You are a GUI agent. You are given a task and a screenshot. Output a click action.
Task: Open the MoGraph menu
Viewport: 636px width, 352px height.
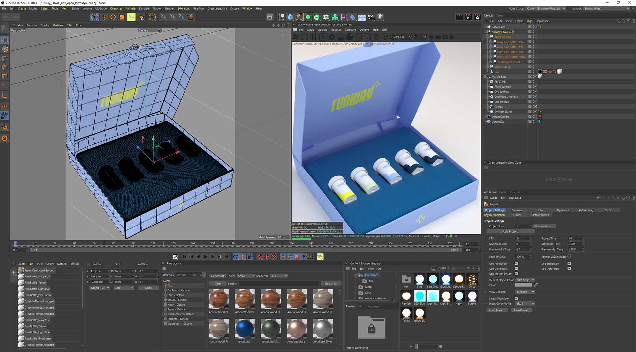point(101,9)
